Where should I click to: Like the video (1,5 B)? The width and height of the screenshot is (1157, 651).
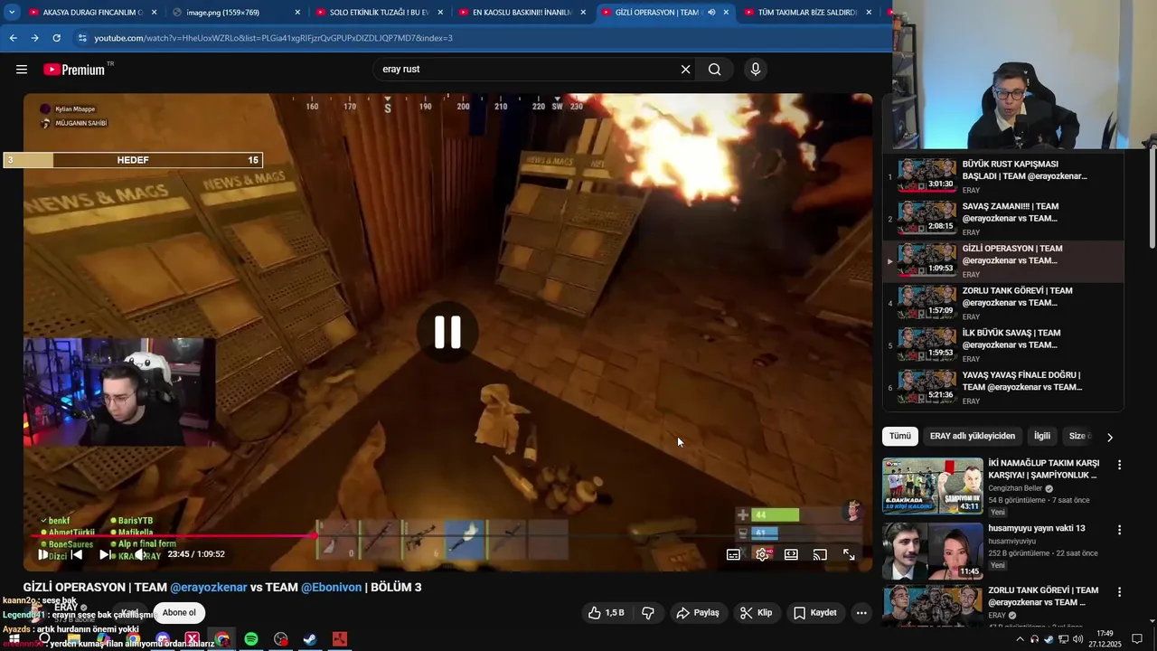(x=606, y=613)
